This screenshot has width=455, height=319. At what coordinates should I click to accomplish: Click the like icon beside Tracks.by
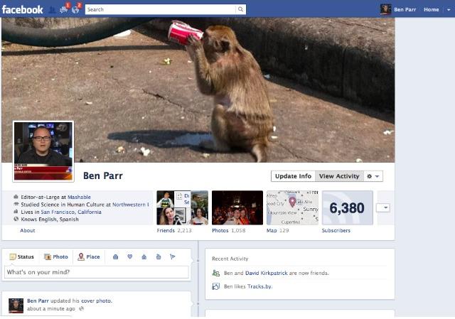(x=216, y=286)
